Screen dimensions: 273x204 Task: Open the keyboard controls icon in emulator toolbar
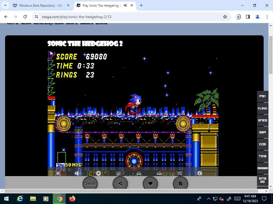[x=120, y=173]
